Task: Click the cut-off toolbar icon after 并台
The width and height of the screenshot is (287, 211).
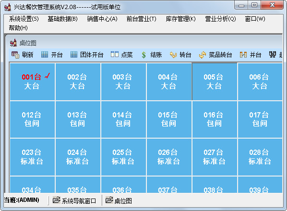Action: tap(272, 55)
